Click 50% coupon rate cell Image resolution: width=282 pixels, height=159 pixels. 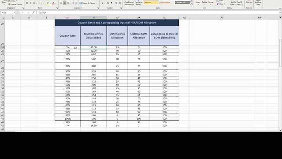click(x=67, y=85)
